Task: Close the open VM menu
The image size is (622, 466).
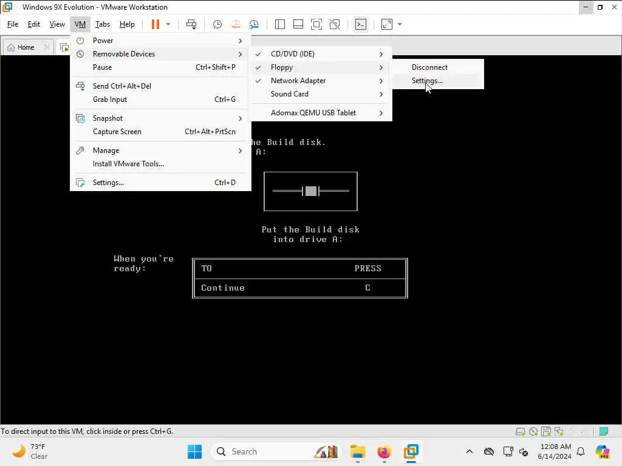Action: pyautogui.click(x=80, y=24)
